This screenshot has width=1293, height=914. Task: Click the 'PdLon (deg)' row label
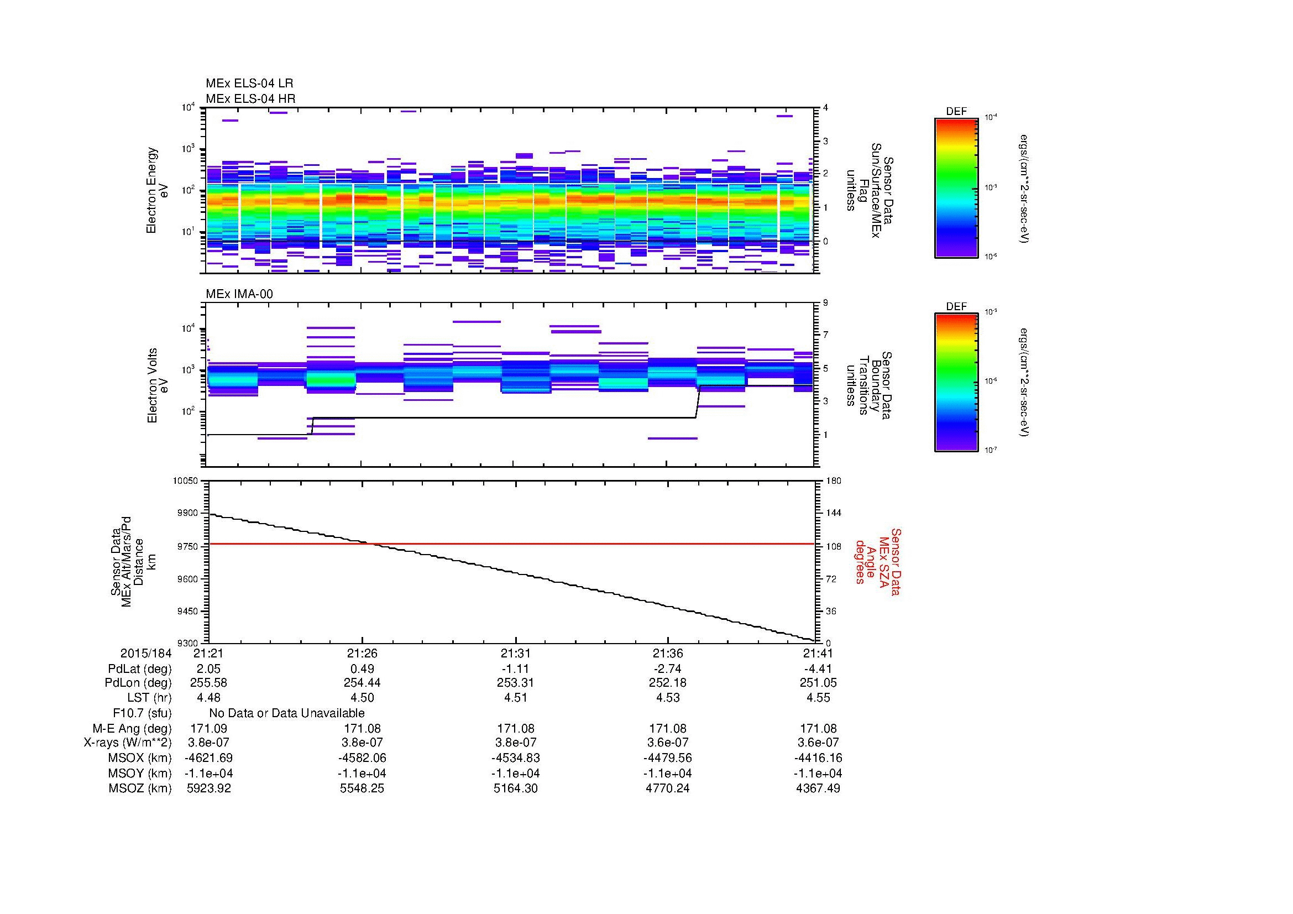click(138, 683)
